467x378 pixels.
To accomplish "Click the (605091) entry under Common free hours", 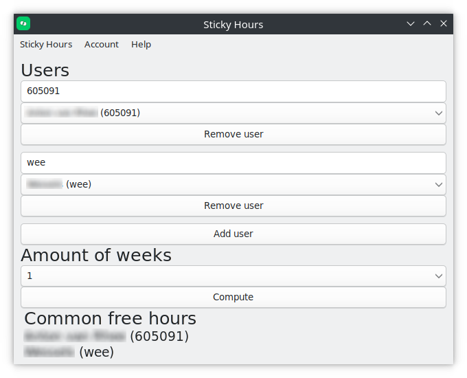I will click(x=106, y=336).
